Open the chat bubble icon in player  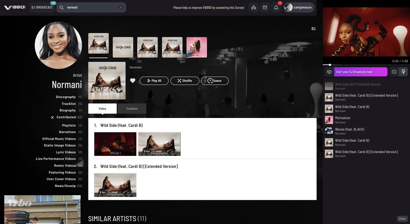click(x=394, y=72)
